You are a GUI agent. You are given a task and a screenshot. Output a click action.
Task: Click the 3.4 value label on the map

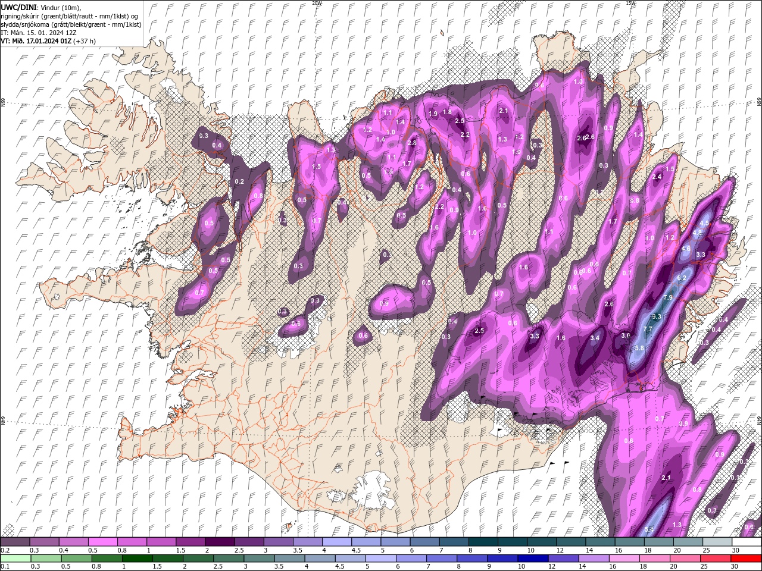click(x=595, y=338)
